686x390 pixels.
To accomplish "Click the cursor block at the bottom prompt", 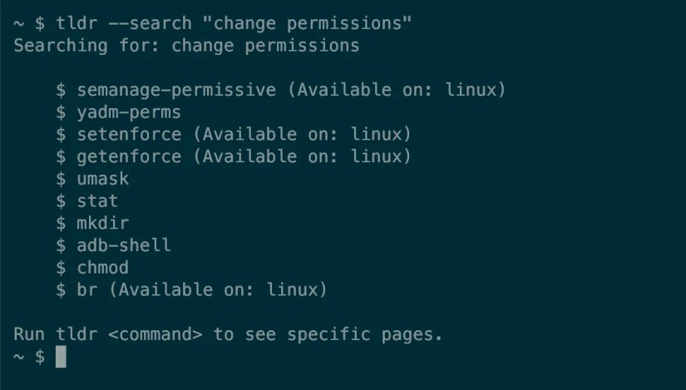I will 60,357.
